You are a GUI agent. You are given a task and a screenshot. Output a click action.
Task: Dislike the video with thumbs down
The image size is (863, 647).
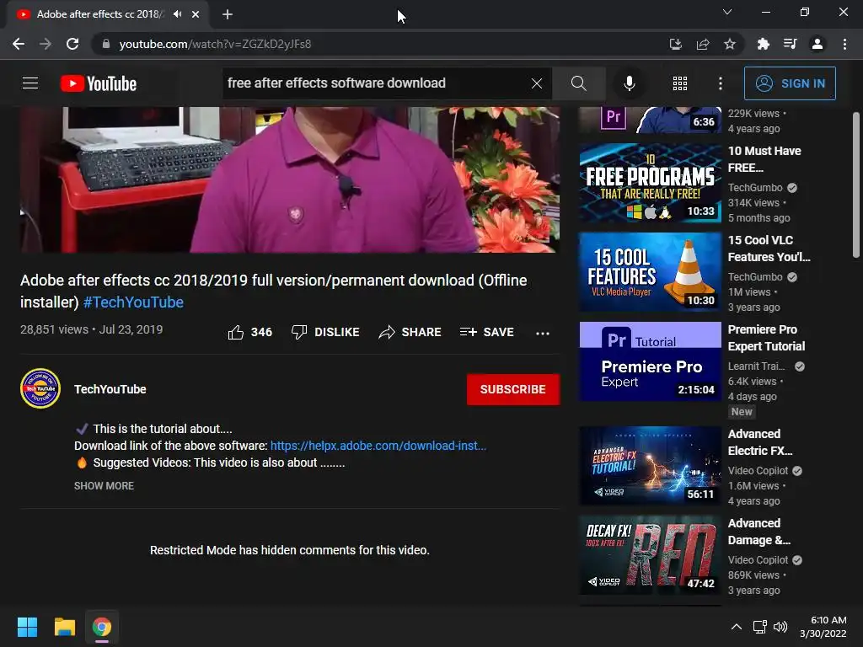coord(325,332)
